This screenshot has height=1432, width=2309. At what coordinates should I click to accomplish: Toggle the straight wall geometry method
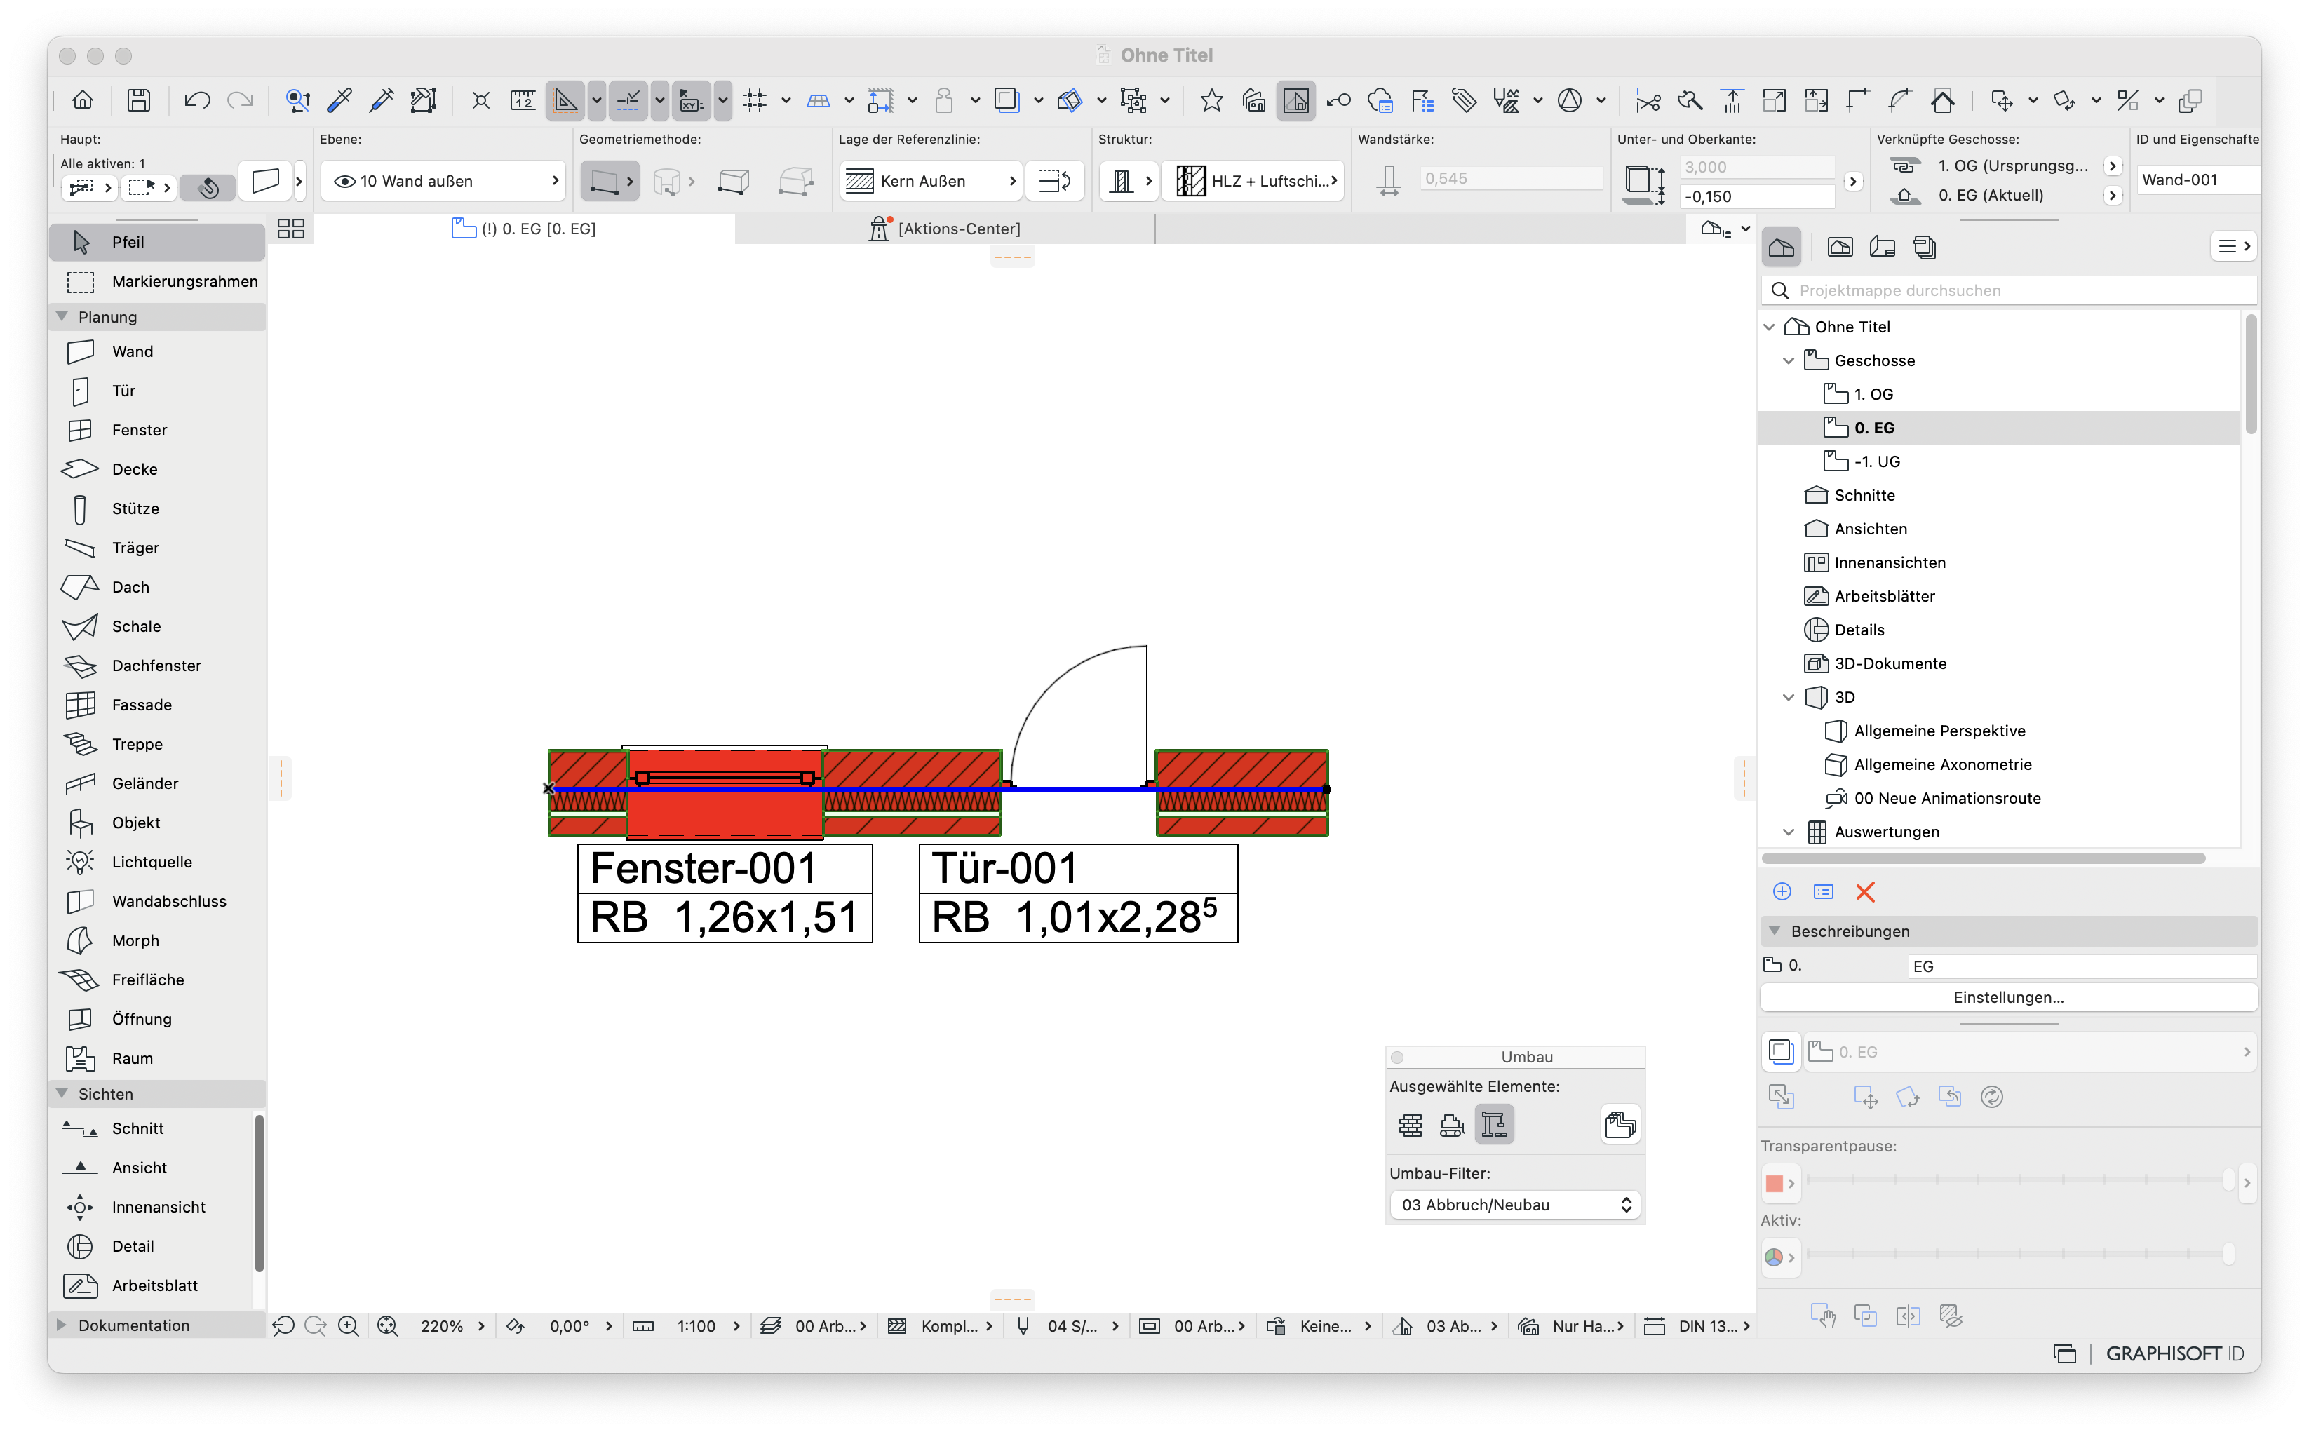coord(603,181)
